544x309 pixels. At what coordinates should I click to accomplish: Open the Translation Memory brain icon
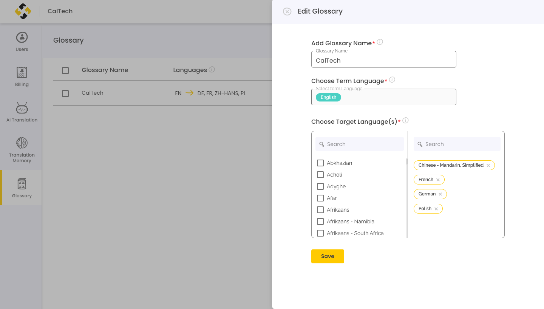coord(22,143)
